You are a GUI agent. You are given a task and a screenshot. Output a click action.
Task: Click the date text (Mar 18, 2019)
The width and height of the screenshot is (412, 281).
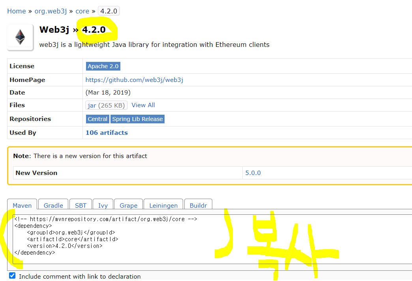108,92
